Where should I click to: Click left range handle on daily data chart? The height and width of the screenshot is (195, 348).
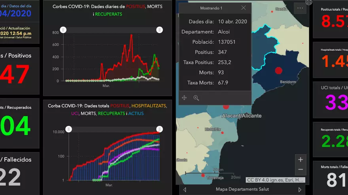[x=63, y=30]
